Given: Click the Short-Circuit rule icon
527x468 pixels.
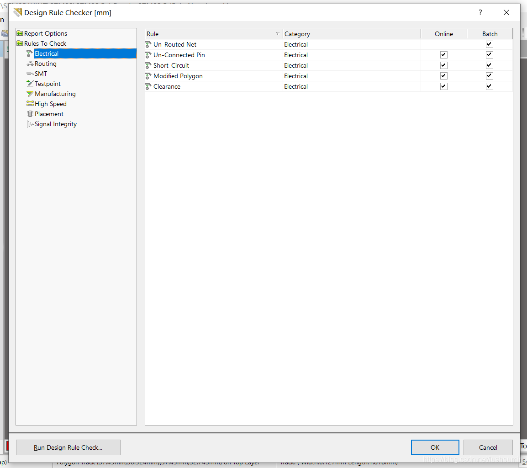Looking at the screenshot, I should [148, 65].
